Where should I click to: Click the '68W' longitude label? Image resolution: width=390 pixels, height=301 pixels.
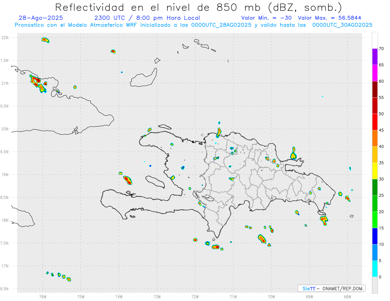[x=347, y=296]
